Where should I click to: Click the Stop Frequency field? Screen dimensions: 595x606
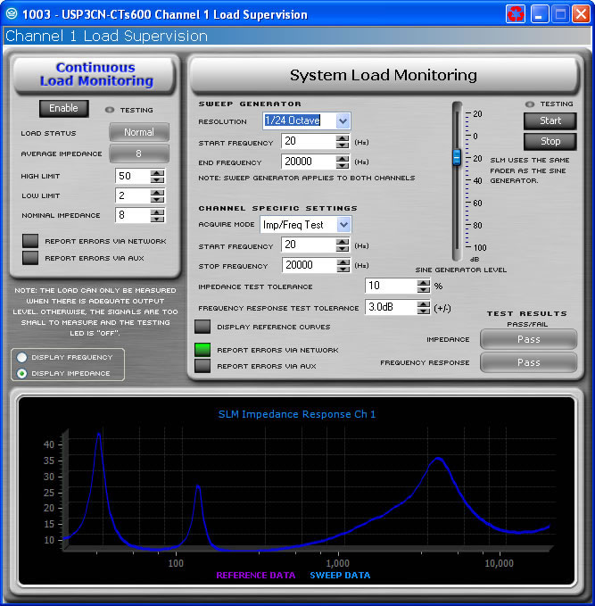[309, 265]
